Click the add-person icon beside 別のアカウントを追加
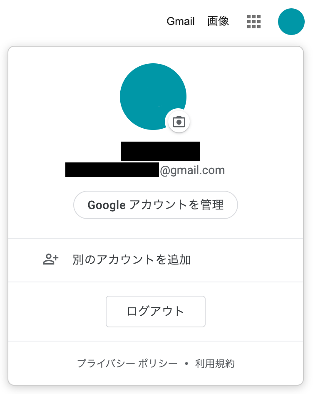 (51, 260)
